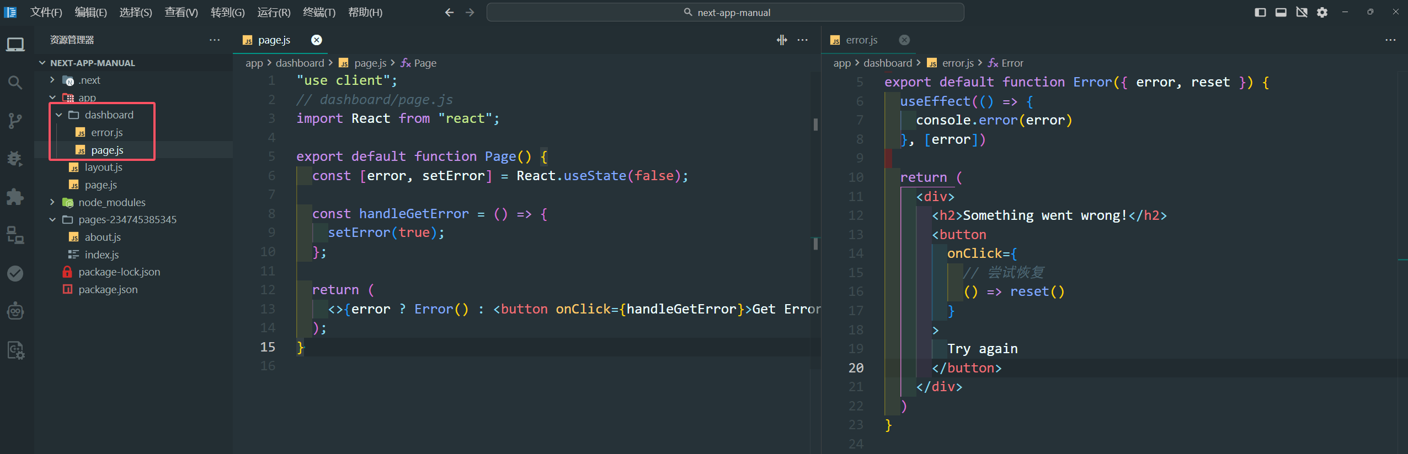Viewport: 1408px width, 454px height.
Task: Open the settings gear in title bar
Action: [1322, 12]
